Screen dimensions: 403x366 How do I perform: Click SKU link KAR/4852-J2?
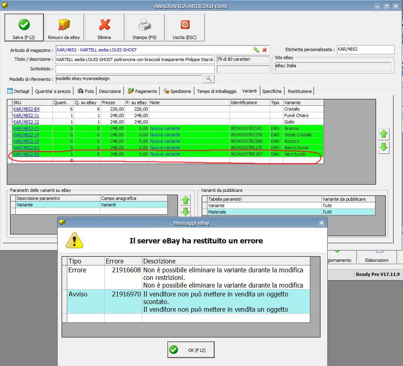(x=26, y=122)
